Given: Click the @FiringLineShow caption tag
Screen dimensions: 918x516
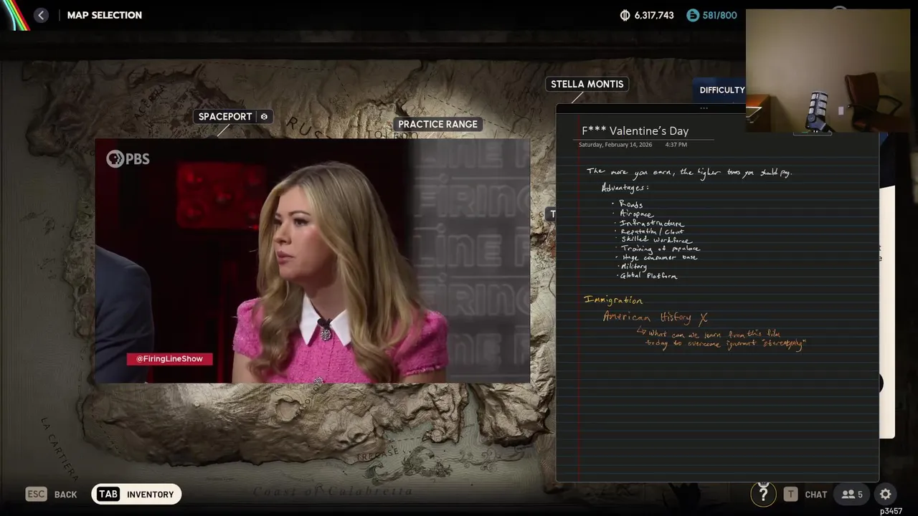Looking at the screenshot, I should pyautogui.click(x=170, y=359).
